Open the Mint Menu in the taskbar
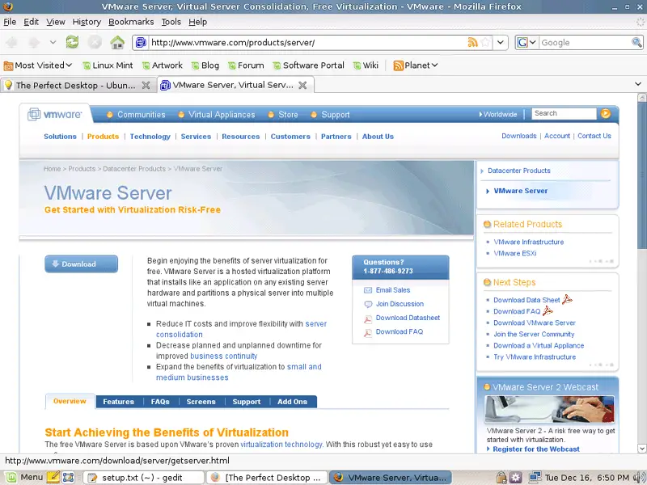The height and width of the screenshot is (485, 647). [24, 477]
